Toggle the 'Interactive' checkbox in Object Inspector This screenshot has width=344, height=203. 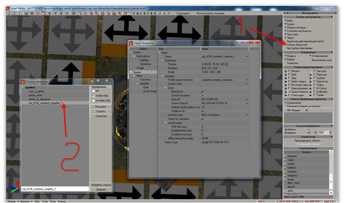203,91
